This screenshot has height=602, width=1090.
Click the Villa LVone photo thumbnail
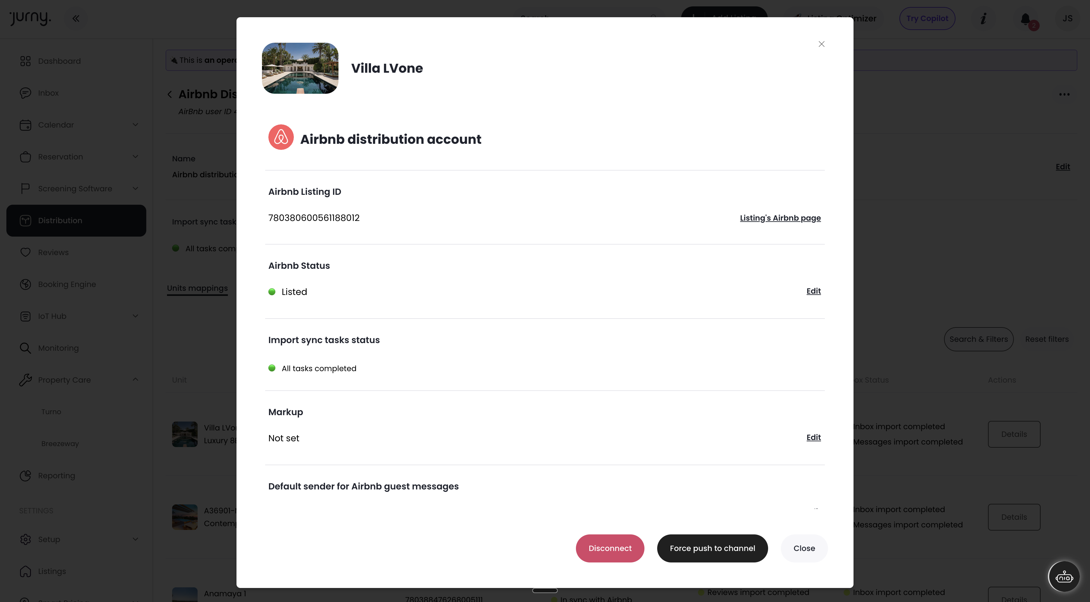pyautogui.click(x=300, y=68)
